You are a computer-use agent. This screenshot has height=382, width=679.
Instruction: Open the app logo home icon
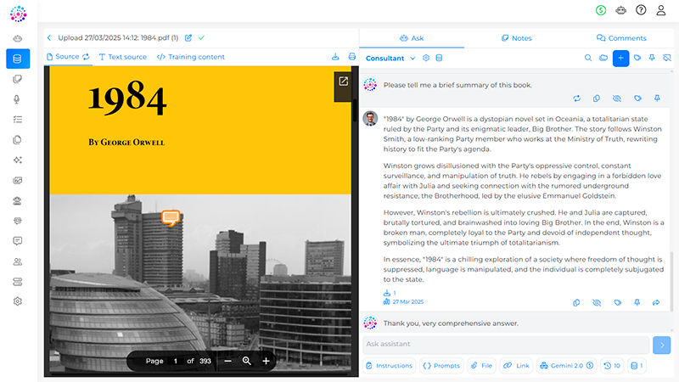[18, 14]
